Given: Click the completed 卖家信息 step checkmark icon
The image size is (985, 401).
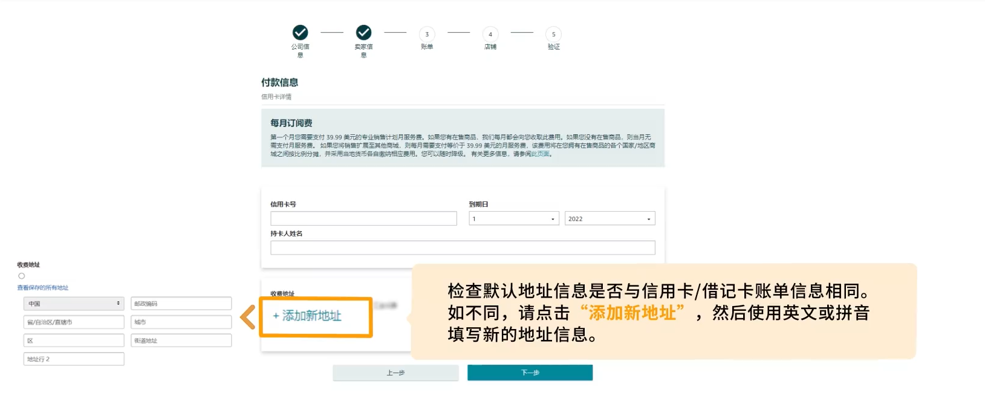Looking at the screenshot, I should tap(363, 33).
